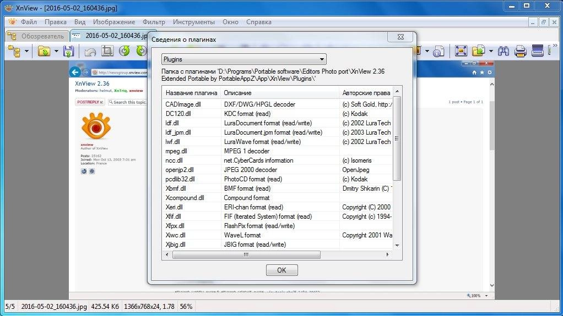Image resolution: width=563 pixels, height=316 pixels.
Task: Open the Search binoculars icon
Action: [x=503, y=51]
